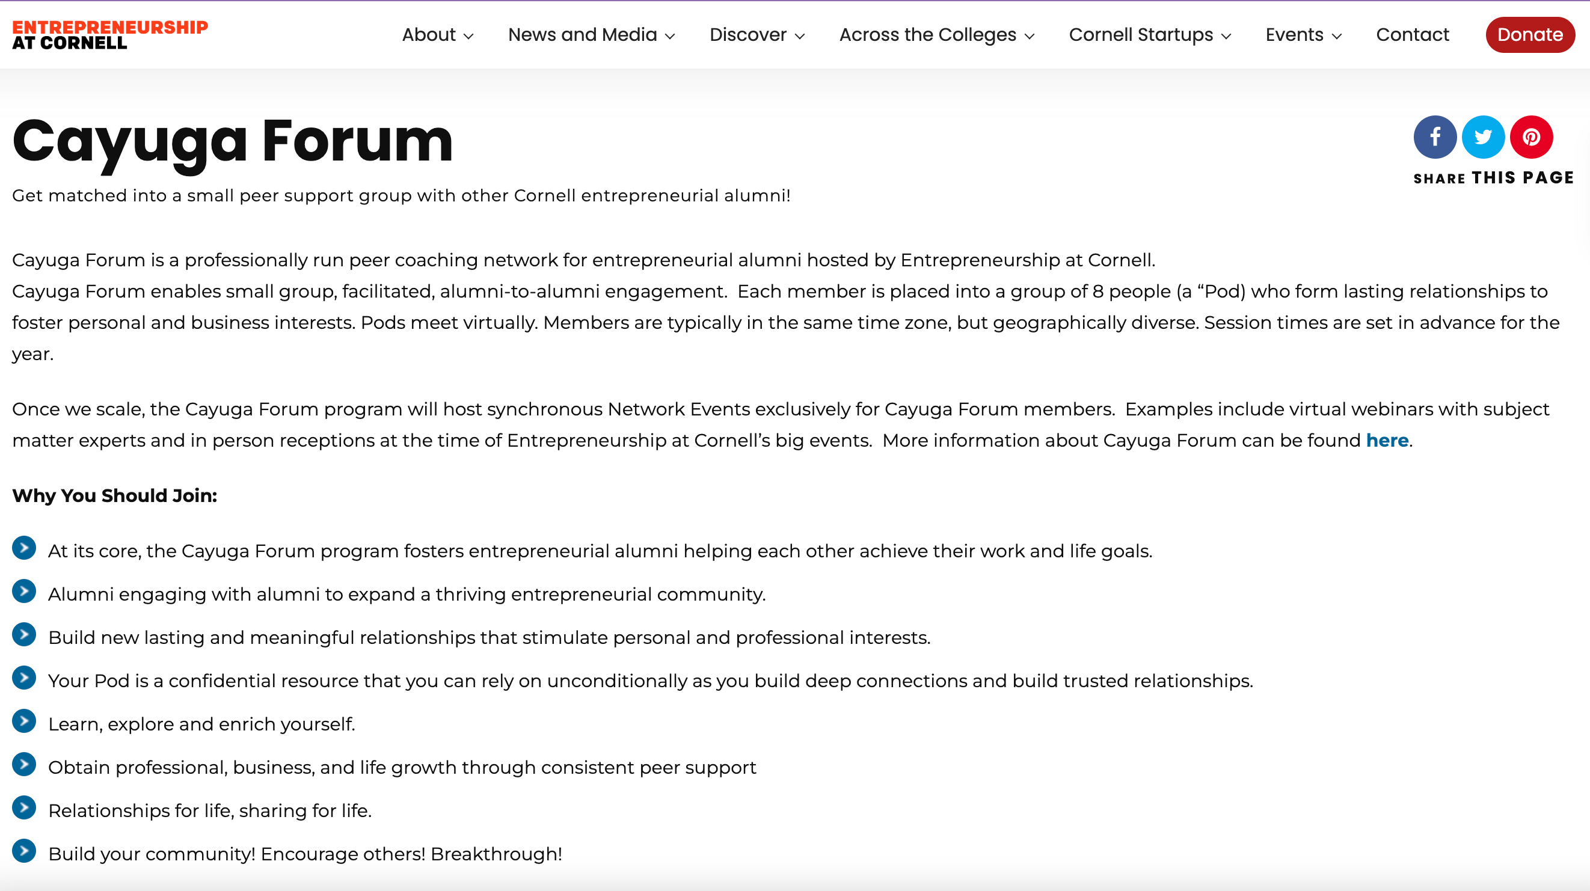
Task: Click the Entrepreneurship at Cornell logo
Action: point(110,34)
